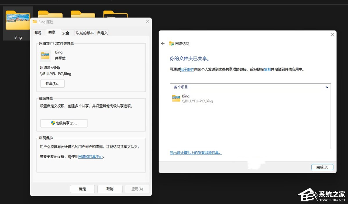The image size is (348, 204).
Task: Open the Bing folder on the desktop
Action: tap(17, 20)
